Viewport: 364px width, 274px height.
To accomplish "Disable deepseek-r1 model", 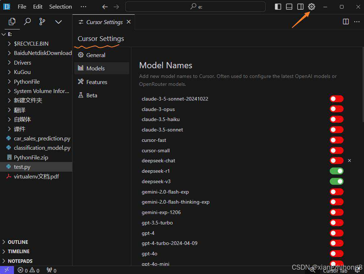I will coord(336,171).
